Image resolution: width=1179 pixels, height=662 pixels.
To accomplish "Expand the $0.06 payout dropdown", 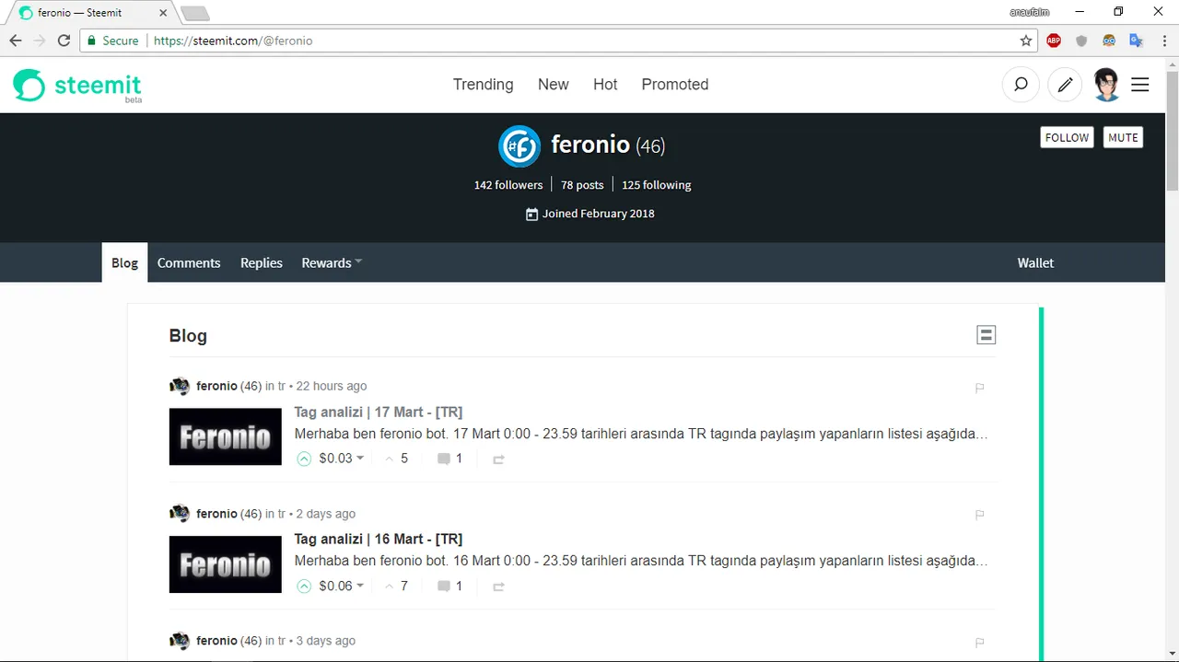I will pos(341,586).
